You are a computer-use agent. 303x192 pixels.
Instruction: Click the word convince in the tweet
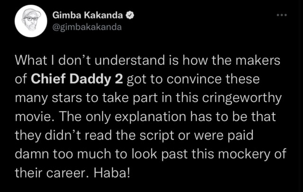tap(194, 79)
